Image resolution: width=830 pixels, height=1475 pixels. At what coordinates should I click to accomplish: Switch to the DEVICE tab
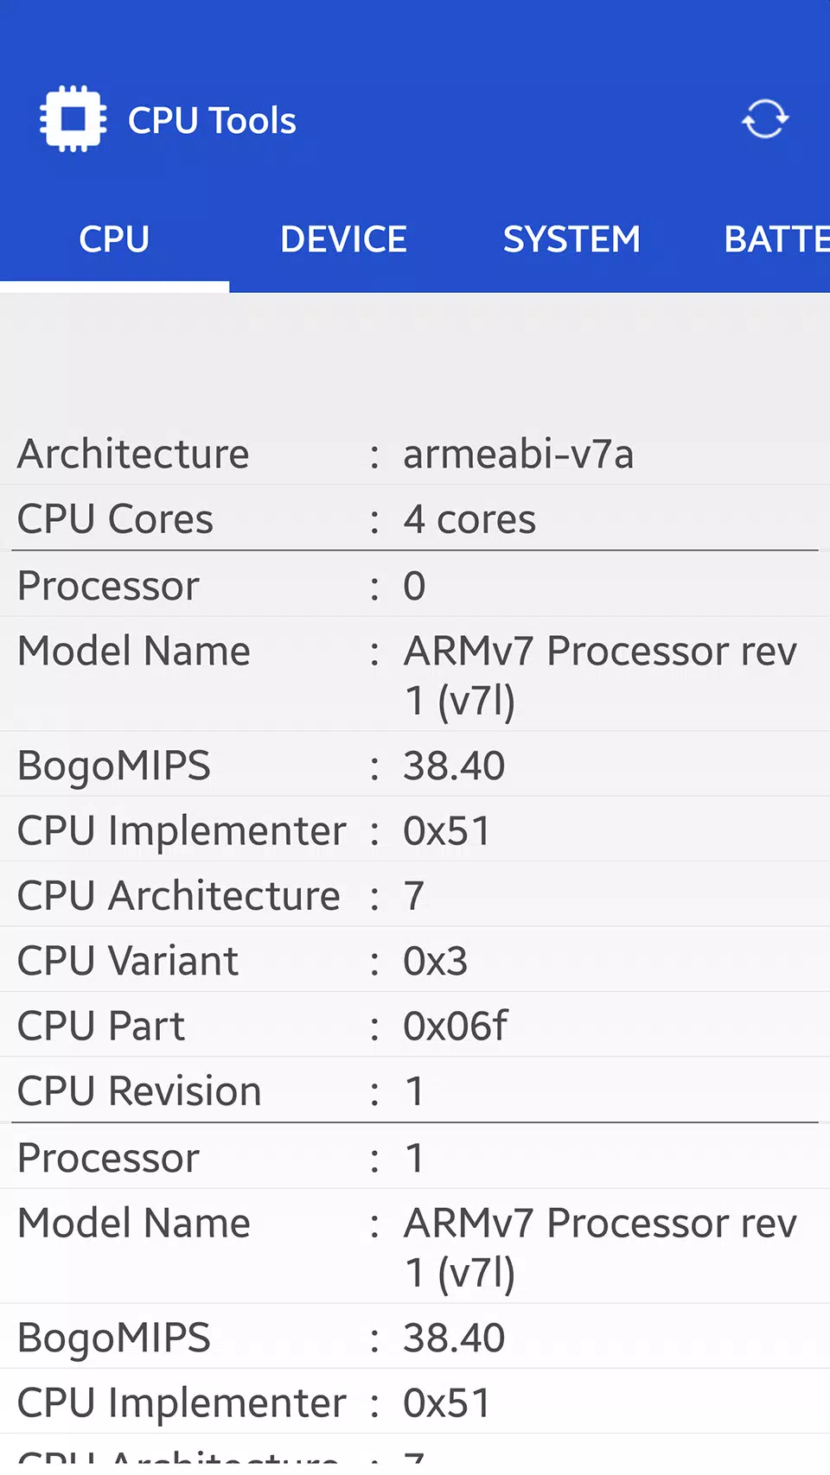tap(343, 239)
